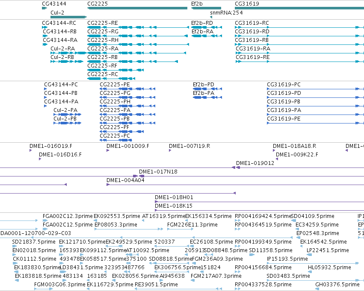This screenshot has height=291, width=364.
Task: Select transcript CG2225-RH
Action: pyautogui.click(x=103, y=40)
